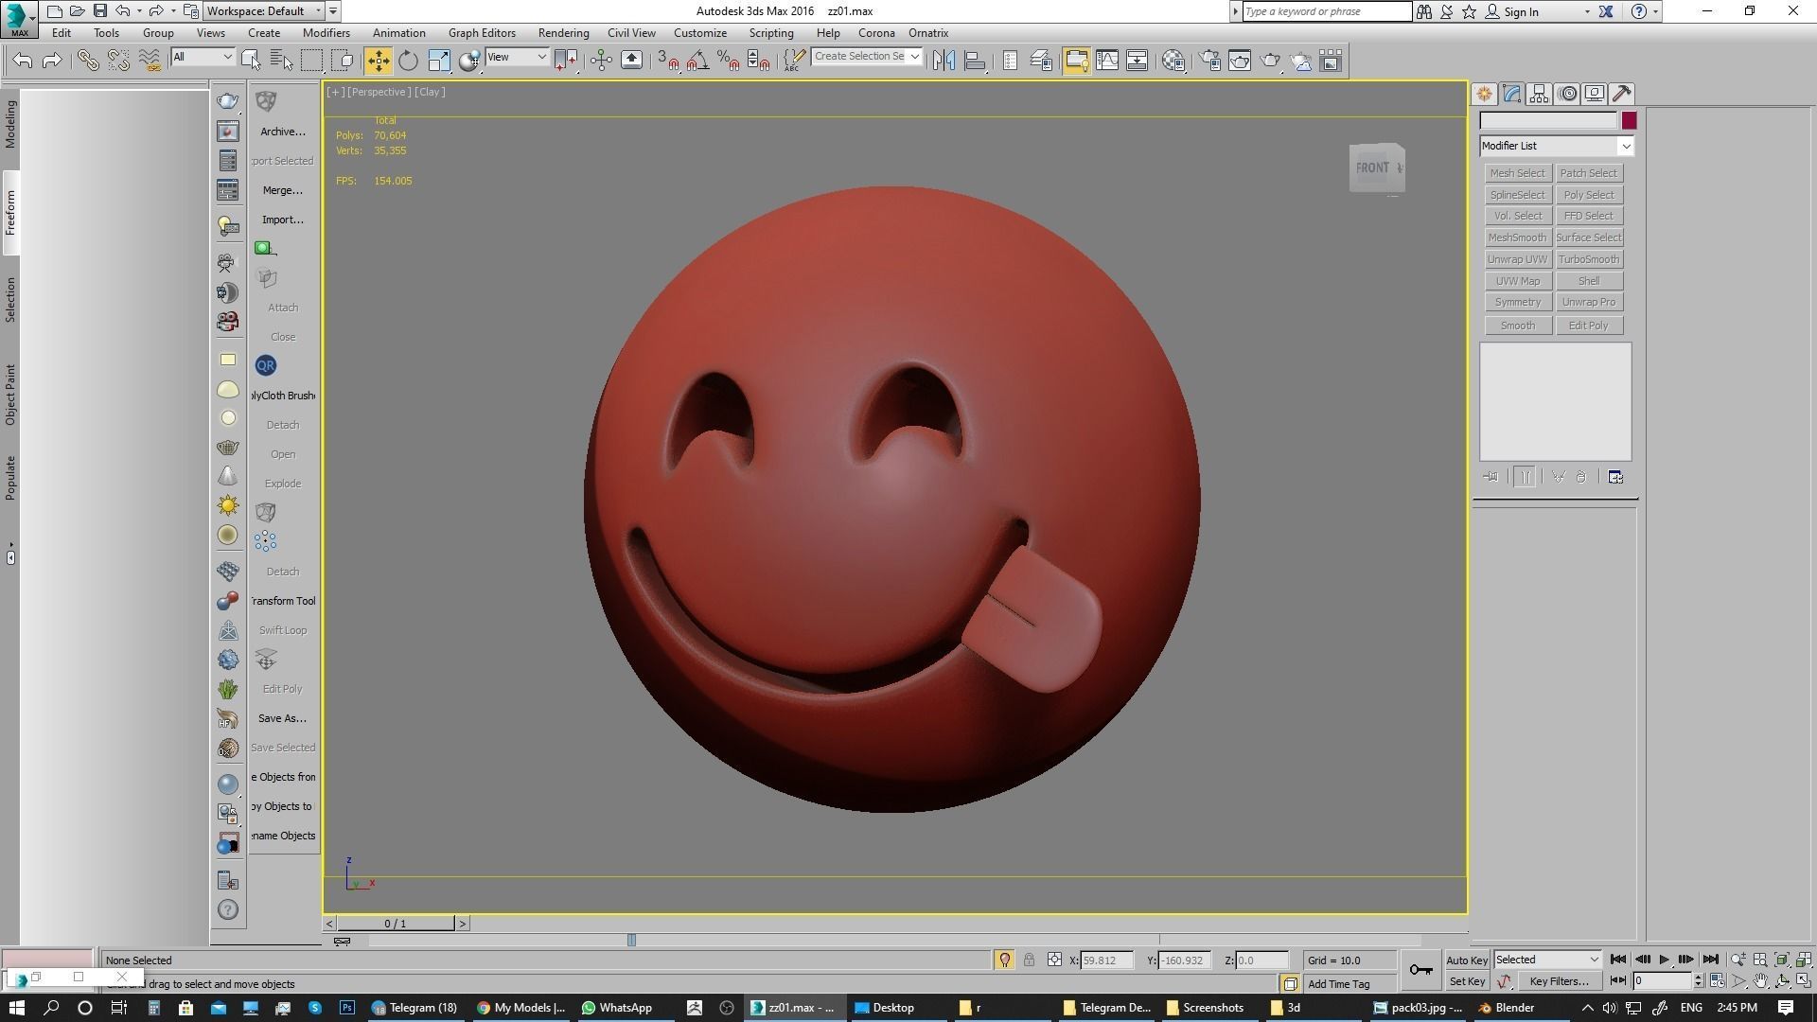This screenshot has width=1817, height=1022.
Task: Click the Merge... button
Action: [x=283, y=190]
